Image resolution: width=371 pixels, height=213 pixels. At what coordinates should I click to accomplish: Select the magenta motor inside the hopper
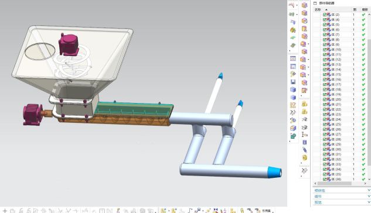coord(69,44)
